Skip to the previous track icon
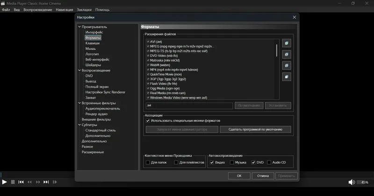The width and height of the screenshot is (374, 196). tap(21, 182)
